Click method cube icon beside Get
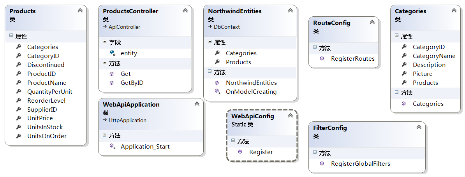Image resolution: width=465 pixels, height=177 pixels. point(111,74)
